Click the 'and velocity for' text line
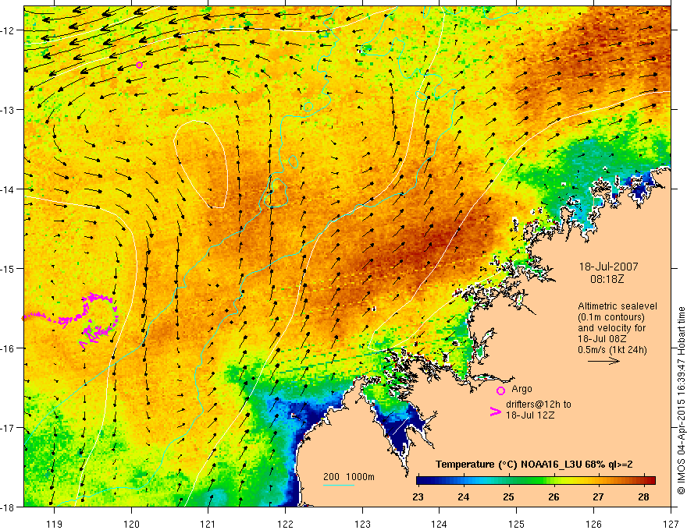Viewport: 687px width, 530px height. [x=611, y=328]
